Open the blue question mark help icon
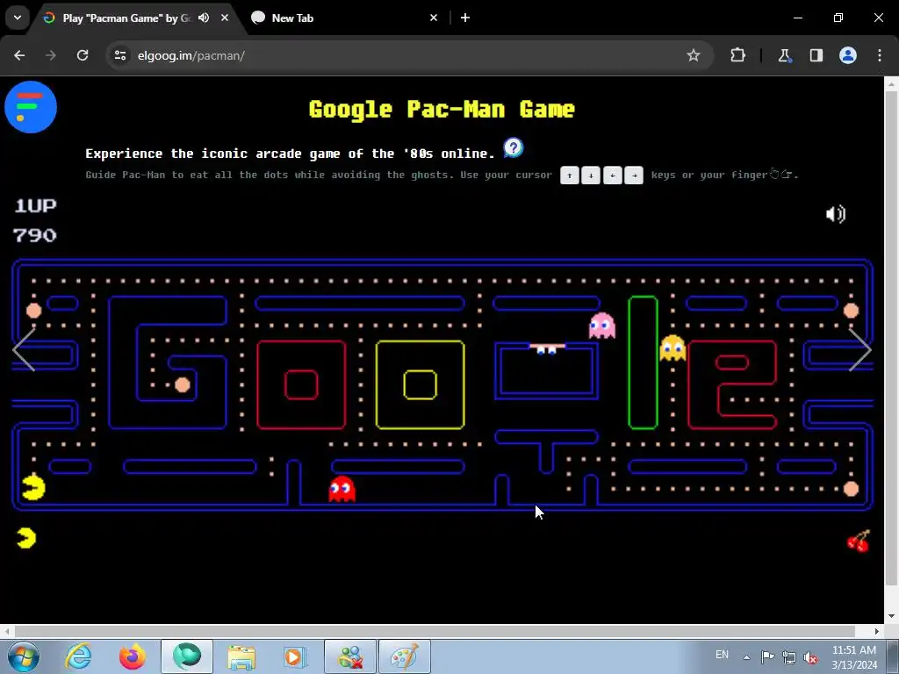 [x=513, y=147]
